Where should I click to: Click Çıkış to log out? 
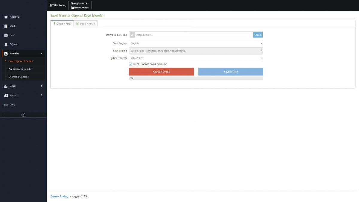[x=12, y=105]
